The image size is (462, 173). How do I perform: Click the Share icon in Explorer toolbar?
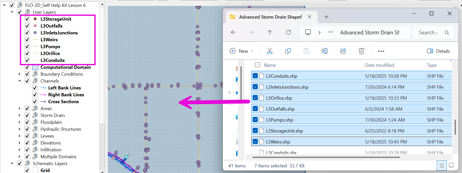coord(343,51)
